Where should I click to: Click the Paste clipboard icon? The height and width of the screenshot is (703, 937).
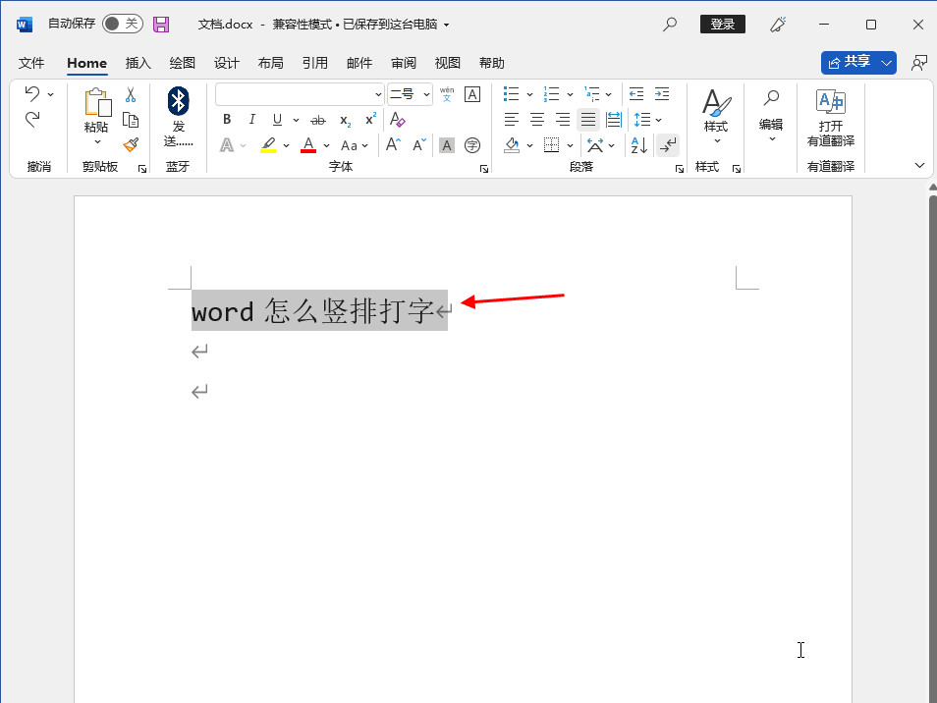tap(97, 102)
